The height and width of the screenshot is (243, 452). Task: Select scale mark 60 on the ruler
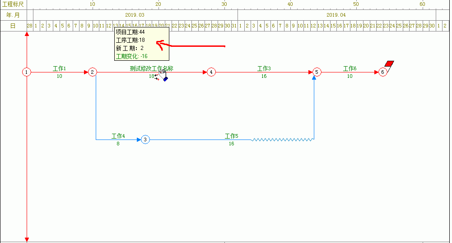point(422,4)
